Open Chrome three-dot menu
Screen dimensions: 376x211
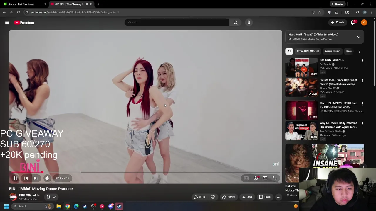click(372, 12)
